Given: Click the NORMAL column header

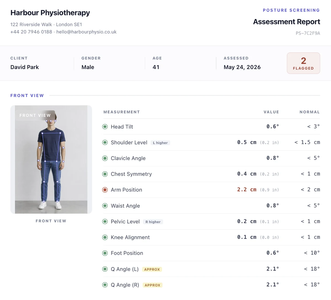Looking at the screenshot, I should click(x=310, y=112).
